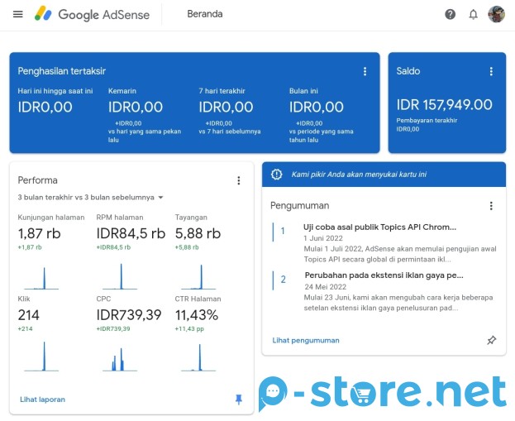Screen dimensions: 515x421
Task: Click the Bulan ini earnings value
Action: tap(317, 108)
